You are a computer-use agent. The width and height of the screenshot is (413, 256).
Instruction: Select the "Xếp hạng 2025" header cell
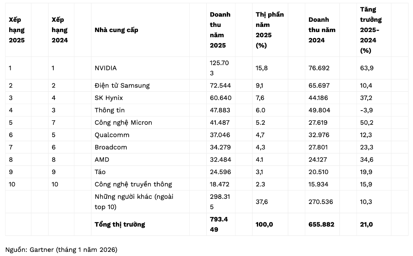pos(17,30)
